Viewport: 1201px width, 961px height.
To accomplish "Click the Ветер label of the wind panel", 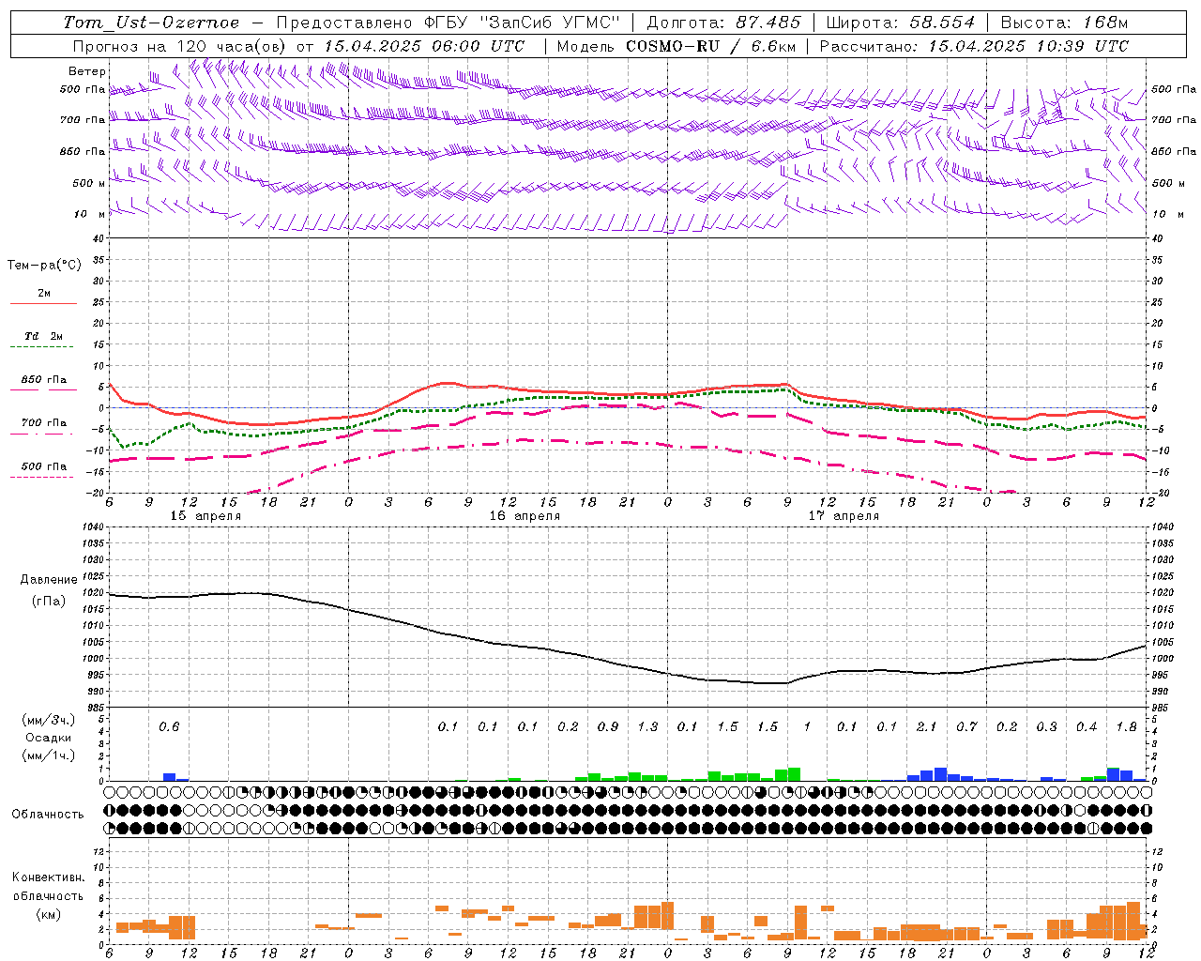I will click(x=86, y=71).
